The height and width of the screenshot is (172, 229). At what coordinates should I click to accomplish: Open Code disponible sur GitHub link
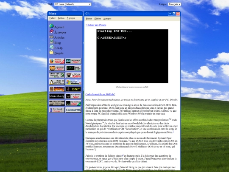[101, 94]
